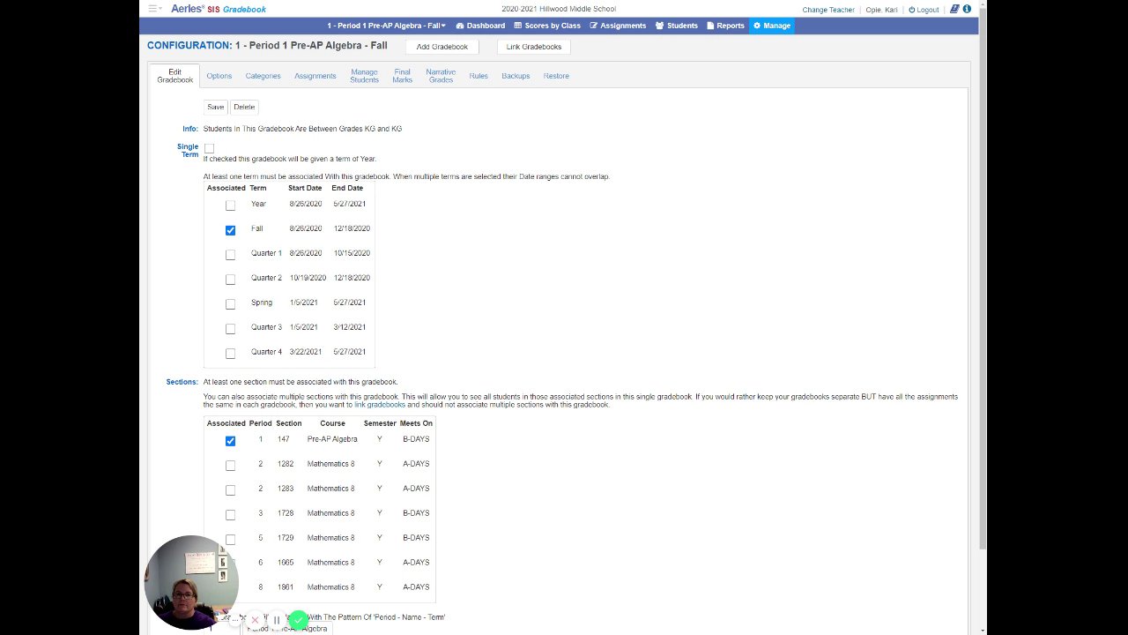The image size is (1128, 635).
Task: Open the Manage Students tab
Action: coord(364,76)
